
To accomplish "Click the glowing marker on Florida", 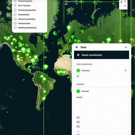I will point(33,60).
